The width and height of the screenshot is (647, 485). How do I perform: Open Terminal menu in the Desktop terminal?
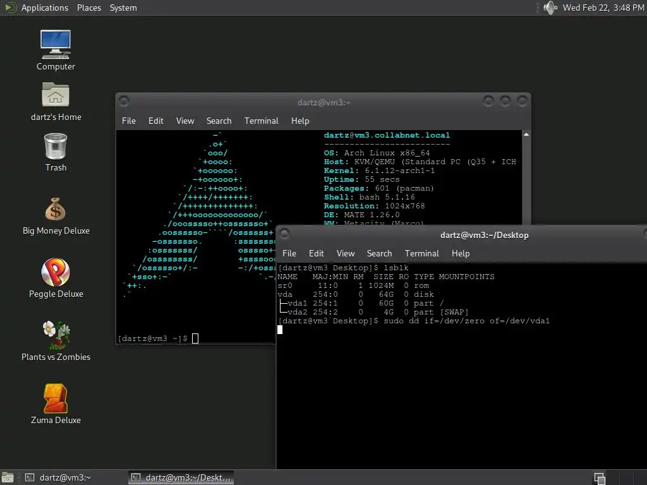421,254
